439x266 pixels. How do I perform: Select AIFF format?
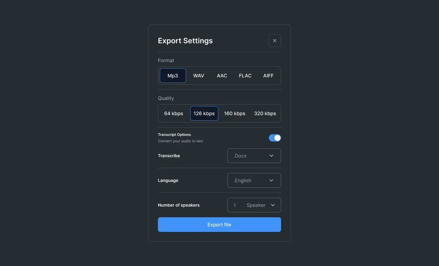268,76
